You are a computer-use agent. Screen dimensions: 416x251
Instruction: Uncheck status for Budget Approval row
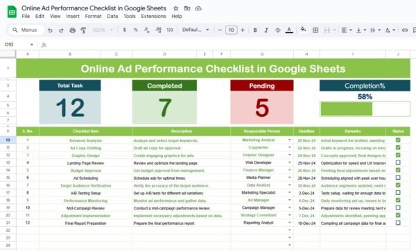(x=398, y=170)
